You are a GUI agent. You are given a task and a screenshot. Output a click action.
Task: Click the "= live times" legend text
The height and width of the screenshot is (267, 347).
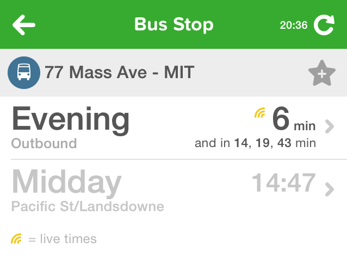(62, 239)
